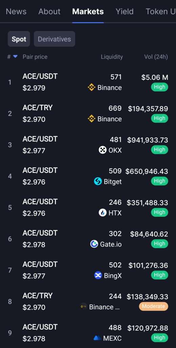Click the HTX exchange logo
The image size is (176, 348).
click(102, 213)
